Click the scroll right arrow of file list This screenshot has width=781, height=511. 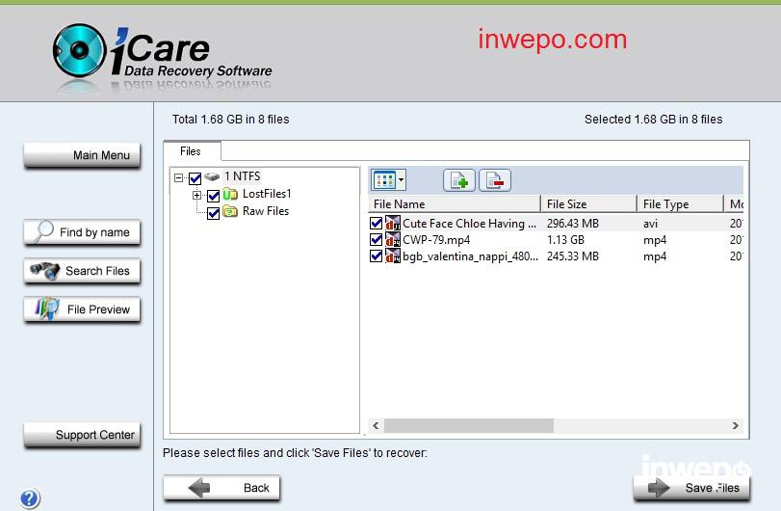735,426
